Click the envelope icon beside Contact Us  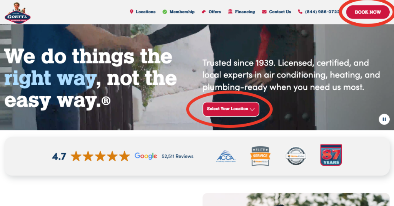pos(264,12)
